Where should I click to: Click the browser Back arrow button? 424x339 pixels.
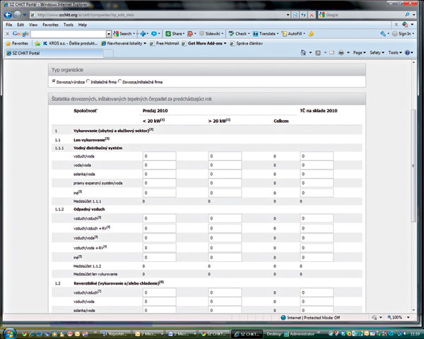point(9,15)
